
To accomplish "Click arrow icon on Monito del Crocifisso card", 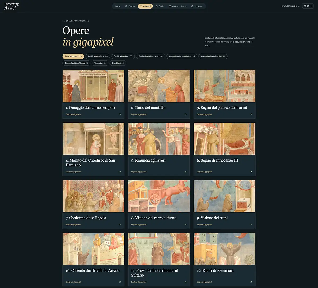I will click(x=120, y=172).
